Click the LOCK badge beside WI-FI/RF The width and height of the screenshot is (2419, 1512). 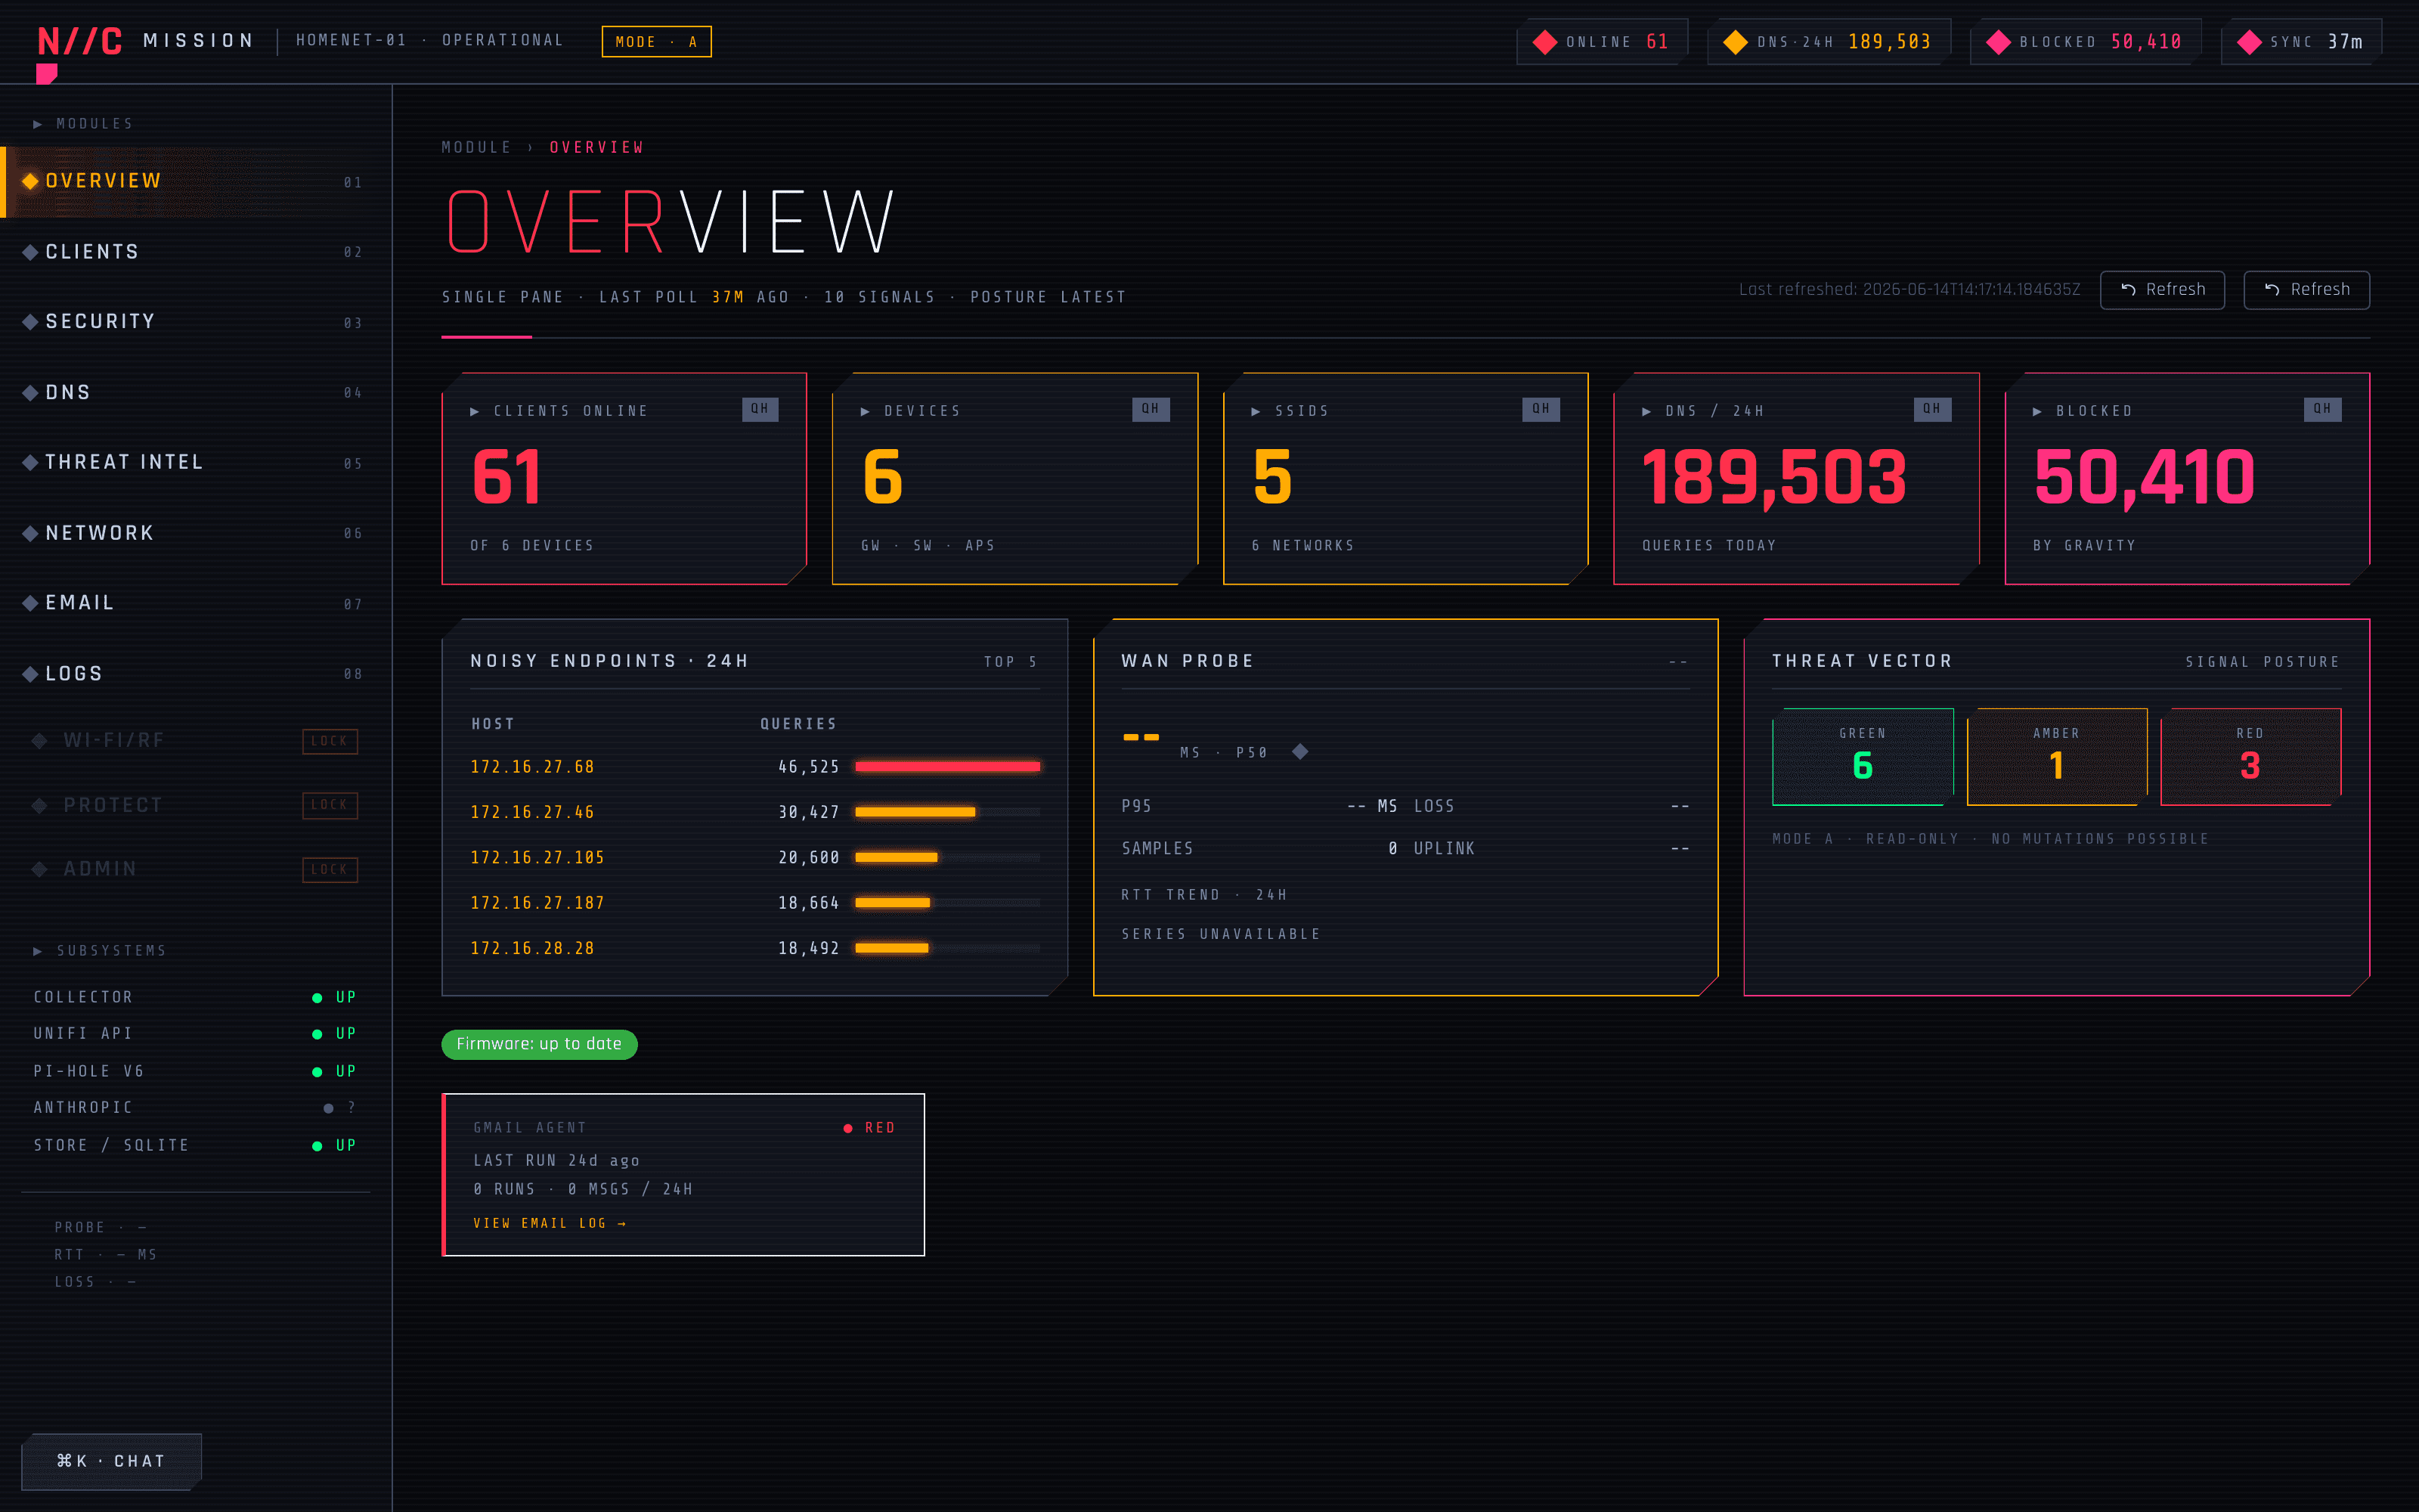click(x=330, y=741)
